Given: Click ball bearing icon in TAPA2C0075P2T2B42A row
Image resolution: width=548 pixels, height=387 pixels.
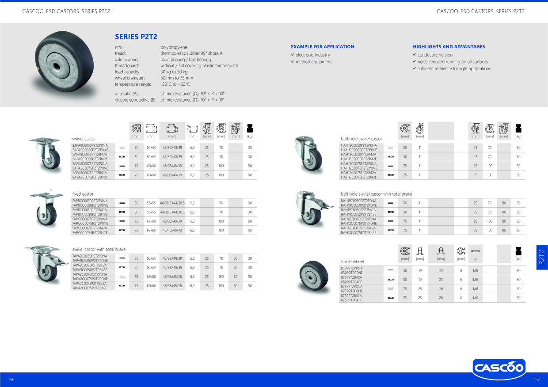Looking at the screenshot, I should tap(122, 286).
